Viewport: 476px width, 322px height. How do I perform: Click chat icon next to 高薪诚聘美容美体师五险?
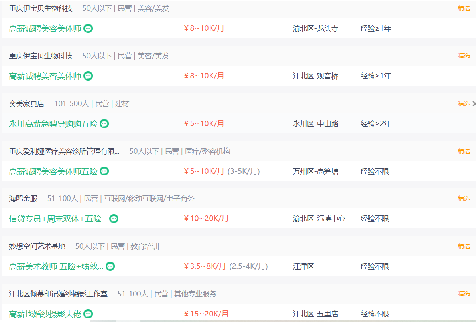pos(104,171)
